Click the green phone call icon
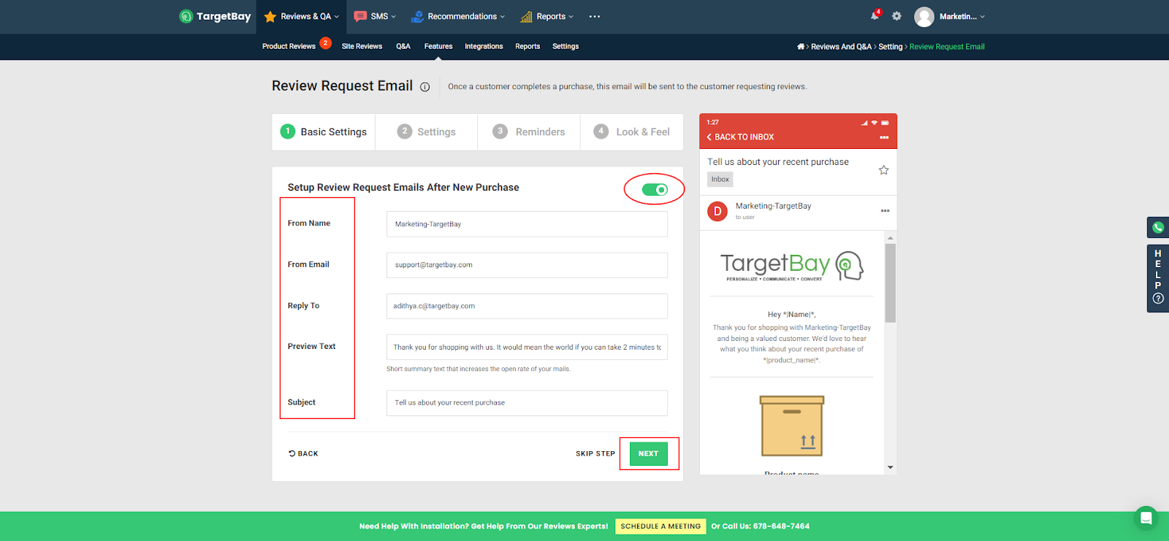Image resolution: width=1169 pixels, height=541 pixels. coord(1158,227)
